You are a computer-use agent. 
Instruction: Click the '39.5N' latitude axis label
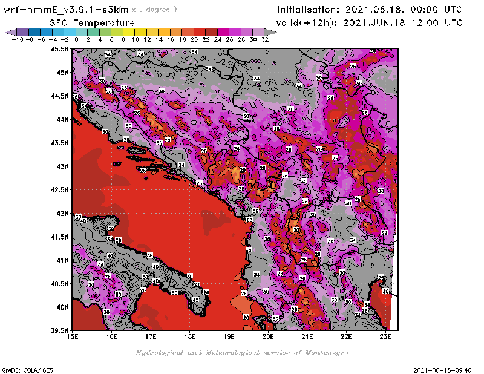[59, 330]
